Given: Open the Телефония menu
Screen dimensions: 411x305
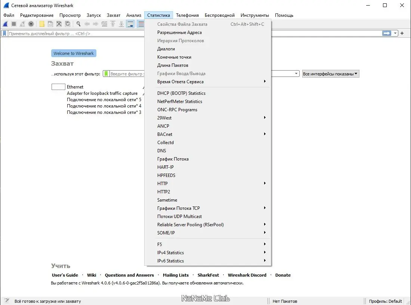Looking at the screenshot, I should coord(187,15).
